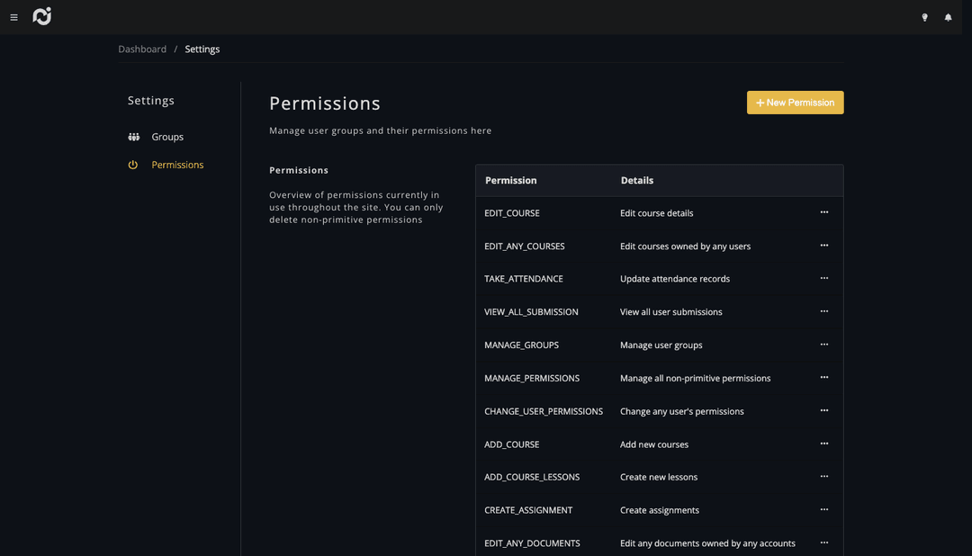
Task: Open the notifications bell icon
Action: coord(948,17)
